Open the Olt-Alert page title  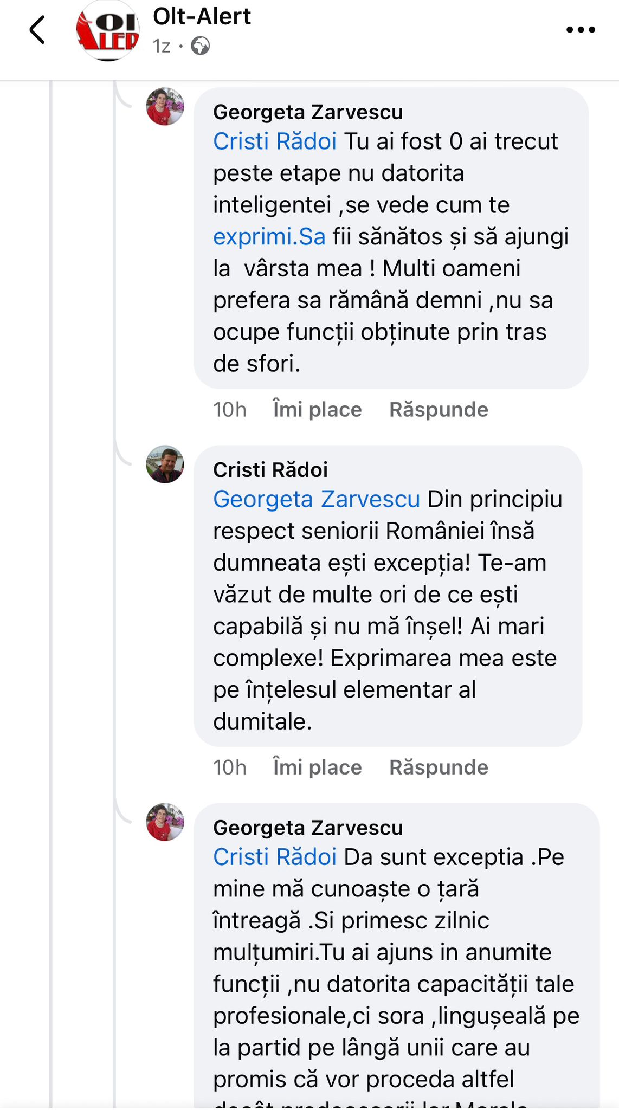tap(202, 16)
